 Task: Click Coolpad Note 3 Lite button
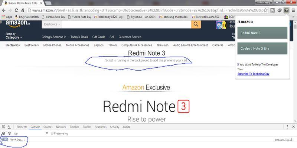coord(262,48)
